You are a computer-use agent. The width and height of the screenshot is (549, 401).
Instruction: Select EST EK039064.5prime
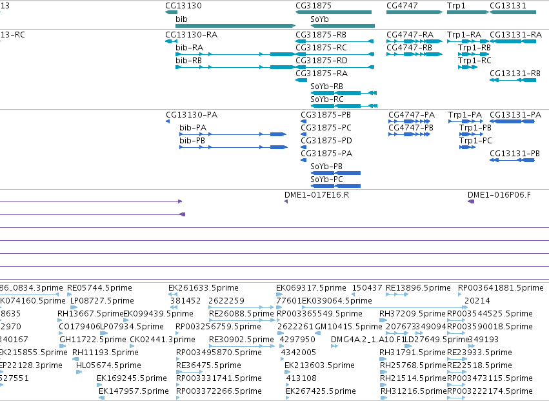coord(385,307)
